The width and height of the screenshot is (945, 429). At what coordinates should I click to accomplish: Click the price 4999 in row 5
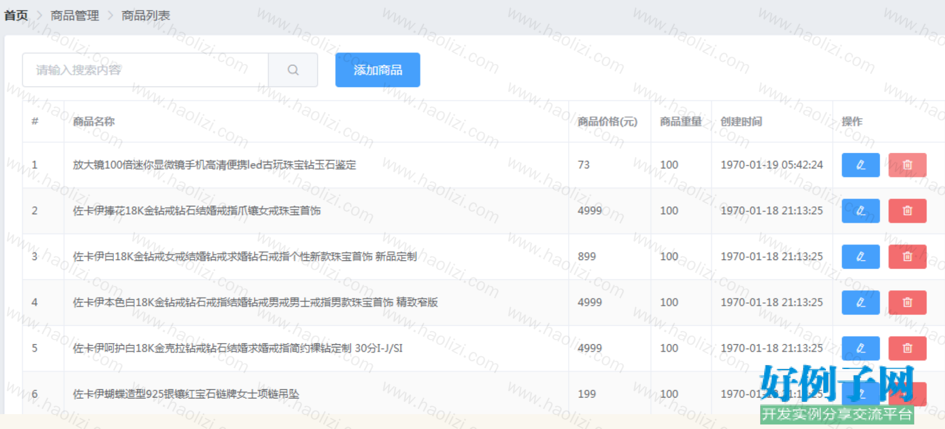coord(590,348)
